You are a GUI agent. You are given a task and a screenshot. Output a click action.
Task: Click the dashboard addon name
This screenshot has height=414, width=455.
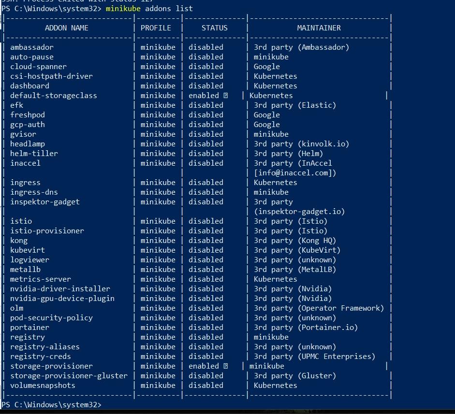(29, 86)
